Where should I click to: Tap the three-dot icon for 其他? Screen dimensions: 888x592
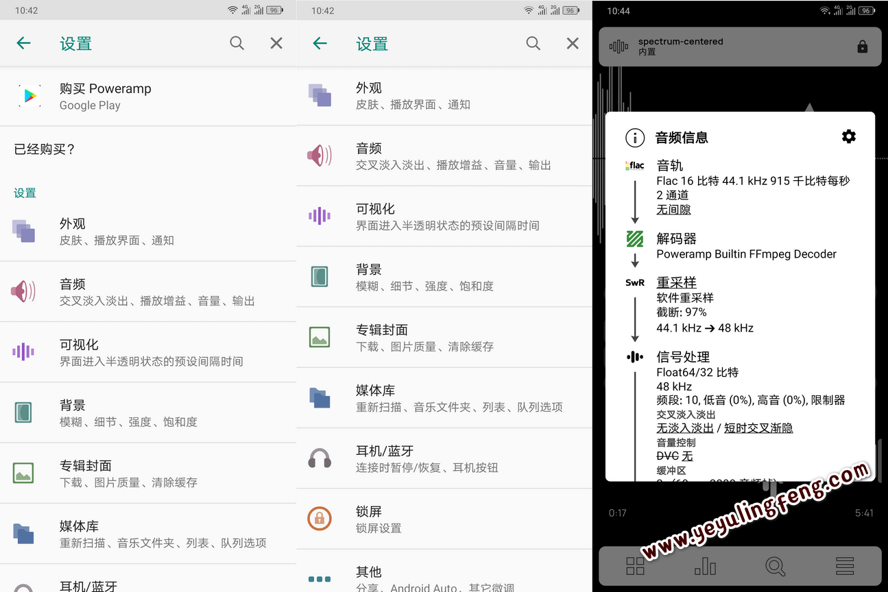pyautogui.click(x=320, y=579)
